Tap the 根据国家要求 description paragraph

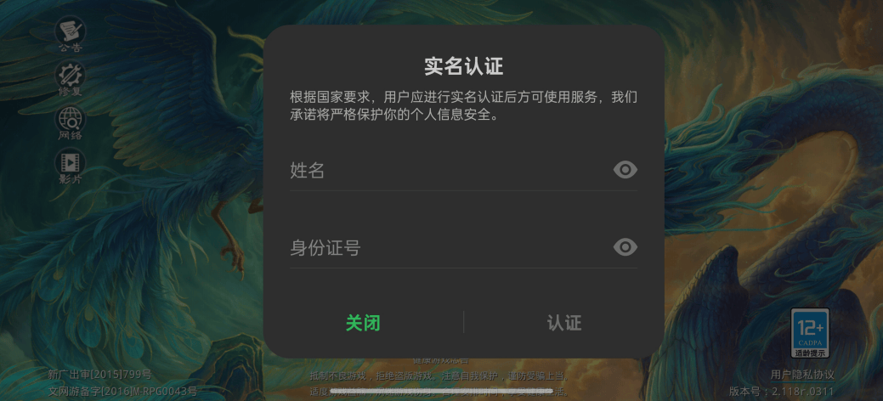click(463, 106)
